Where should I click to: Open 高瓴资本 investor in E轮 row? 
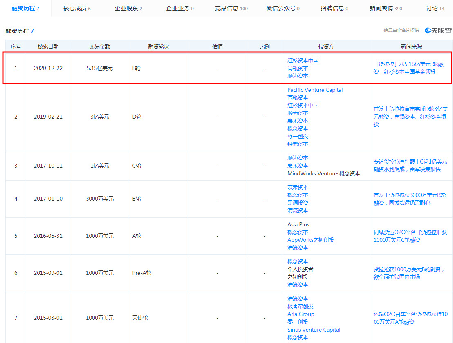coord(298,68)
